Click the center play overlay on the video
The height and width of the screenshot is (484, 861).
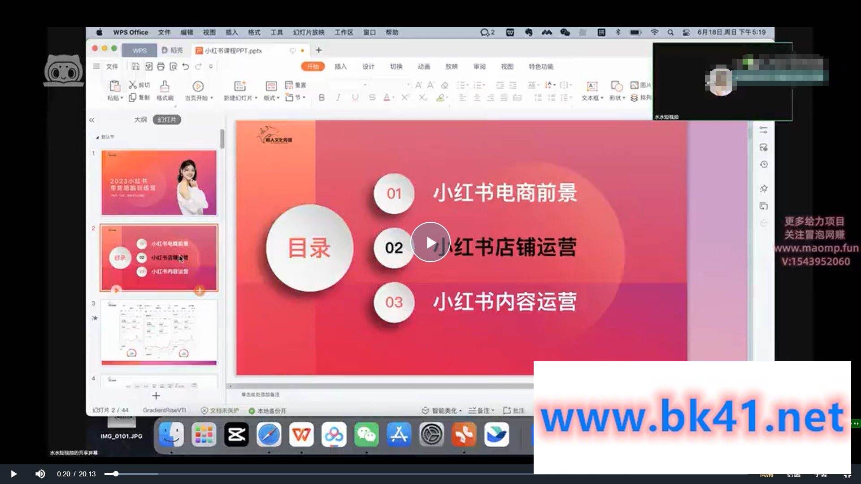[430, 242]
